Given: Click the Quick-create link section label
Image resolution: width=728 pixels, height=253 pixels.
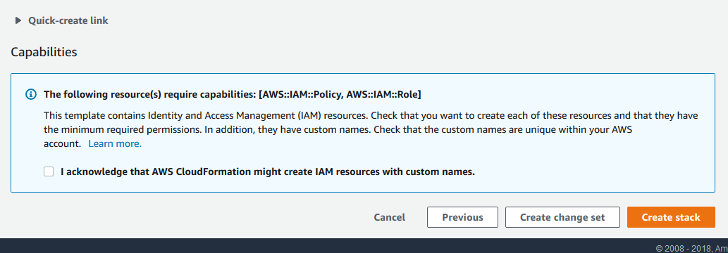Looking at the screenshot, I should pos(68,20).
